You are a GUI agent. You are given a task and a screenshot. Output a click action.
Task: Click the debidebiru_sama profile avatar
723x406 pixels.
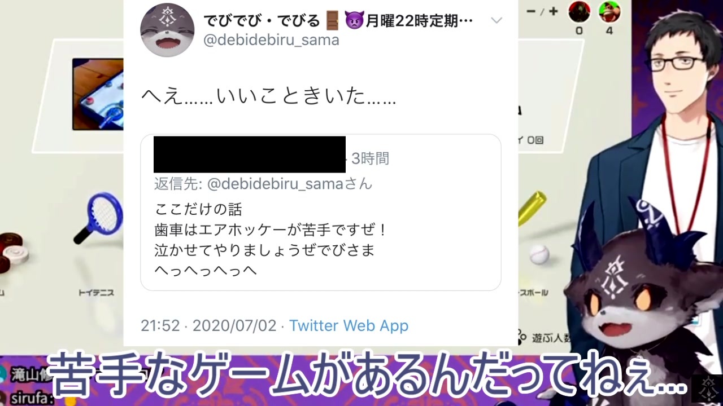pos(167,30)
